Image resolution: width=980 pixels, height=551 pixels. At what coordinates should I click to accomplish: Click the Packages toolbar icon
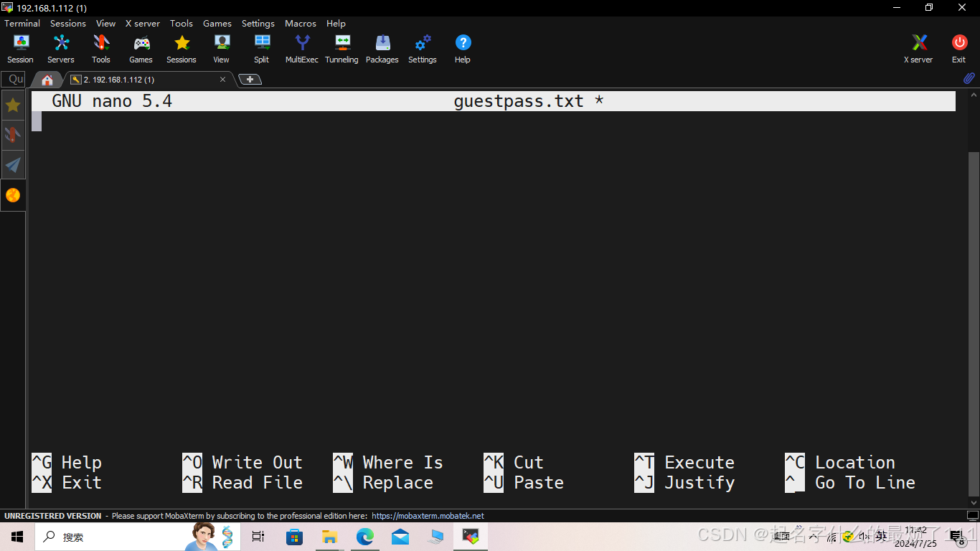382,49
